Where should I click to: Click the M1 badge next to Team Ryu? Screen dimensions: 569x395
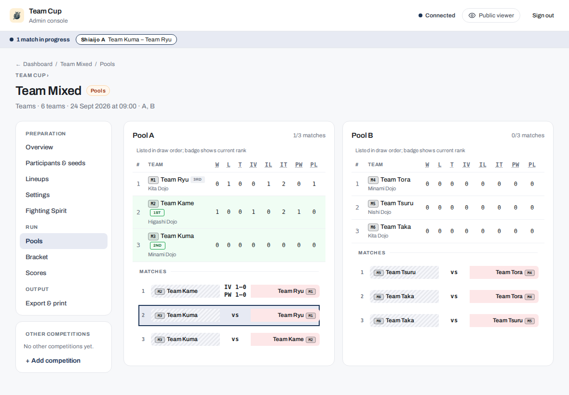153,180
